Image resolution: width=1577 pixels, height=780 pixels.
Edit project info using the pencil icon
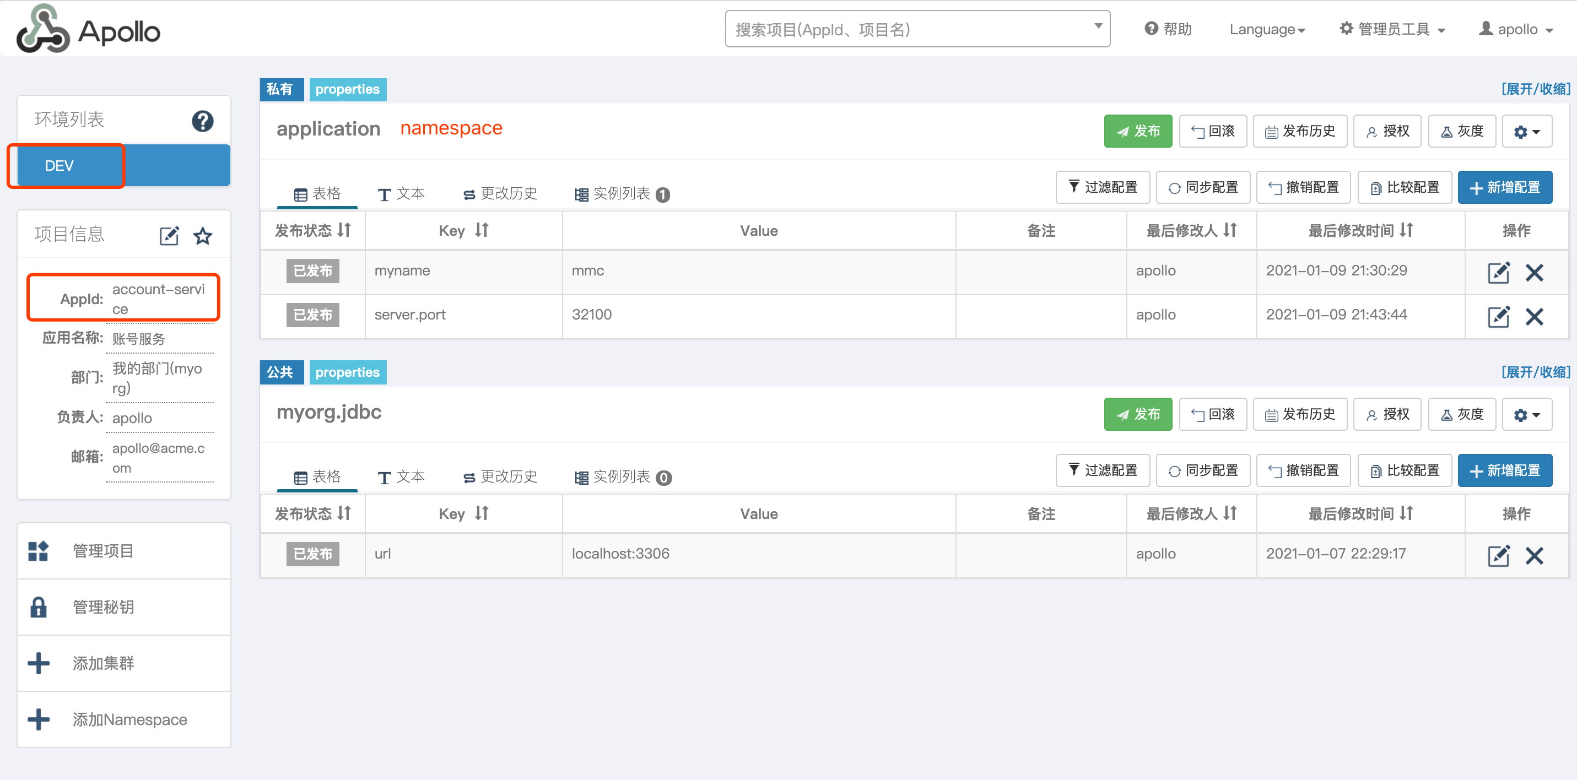tap(170, 235)
